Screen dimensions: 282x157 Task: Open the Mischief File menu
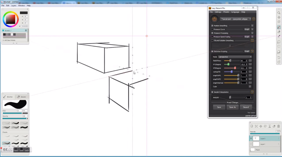tap(3, 6)
